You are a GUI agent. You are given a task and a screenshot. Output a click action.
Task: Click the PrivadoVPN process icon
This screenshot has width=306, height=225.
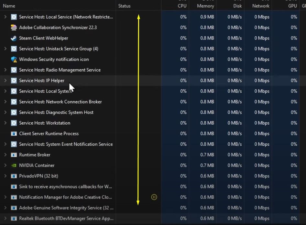point(14,176)
